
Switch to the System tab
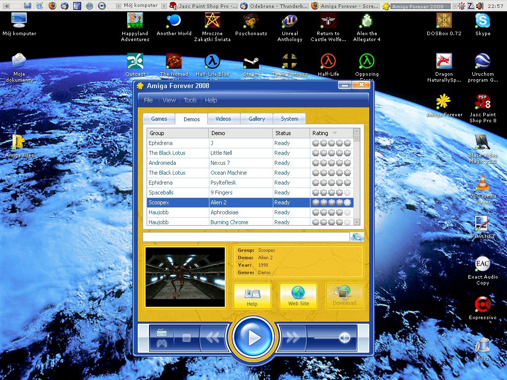click(289, 119)
